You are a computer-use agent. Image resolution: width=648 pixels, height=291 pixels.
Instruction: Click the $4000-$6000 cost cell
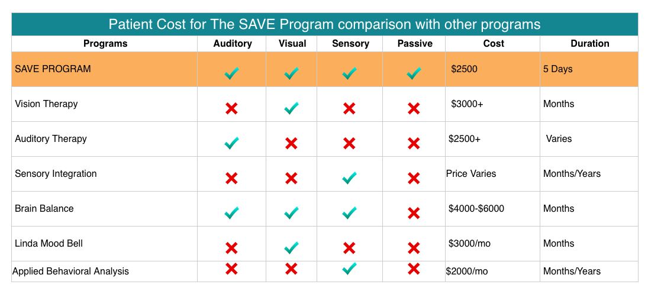(476, 209)
